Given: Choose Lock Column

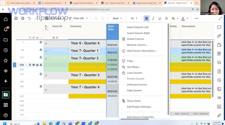Looking at the screenshot, I should [x=134, y=73].
